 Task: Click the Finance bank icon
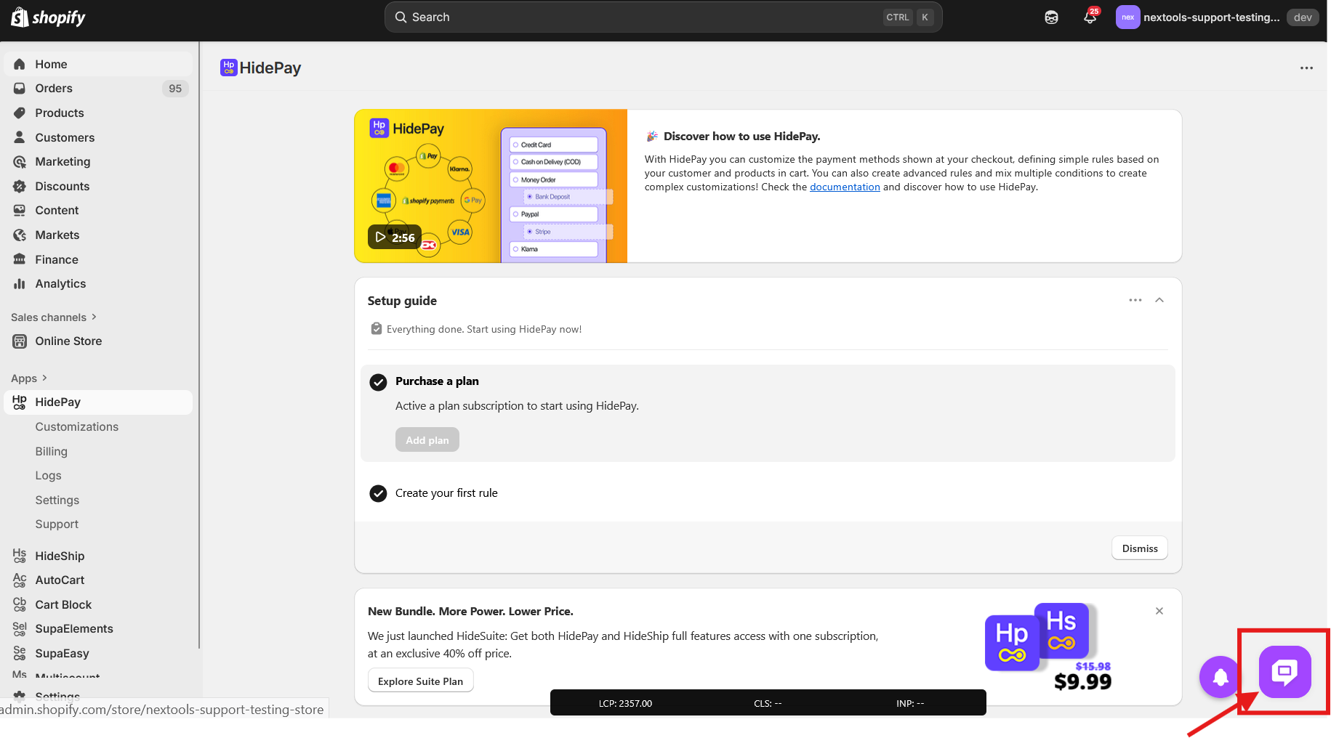pyautogui.click(x=20, y=259)
